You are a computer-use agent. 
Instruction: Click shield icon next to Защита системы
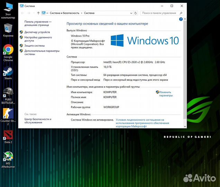click(x=21, y=46)
